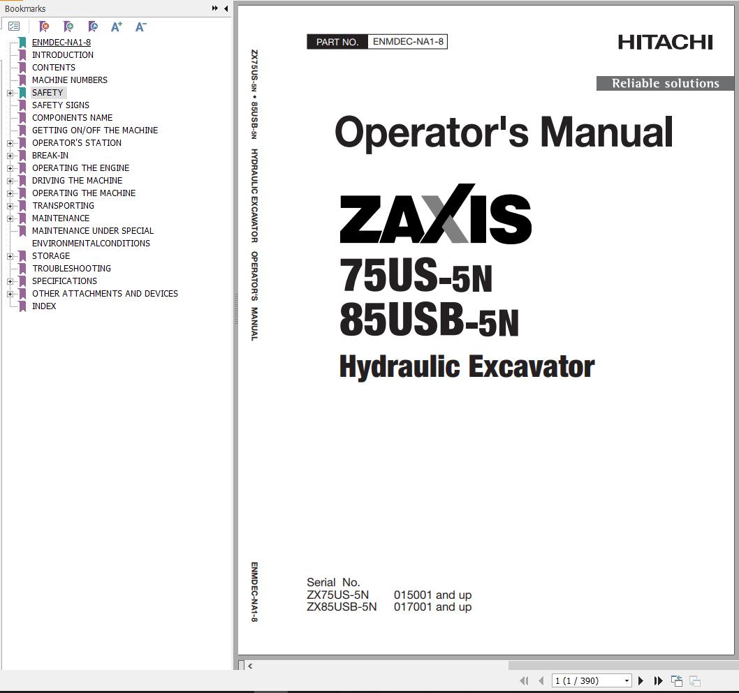Open the BREAK-IN bookmark label

[x=50, y=156]
